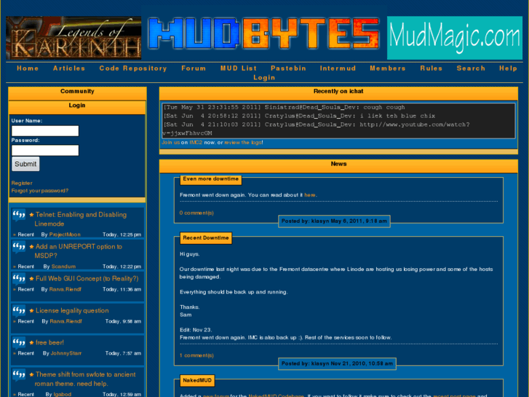This screenshot has height=397, width=529.
Task: Open the Members menu item
Action: (x=387, y=68)
